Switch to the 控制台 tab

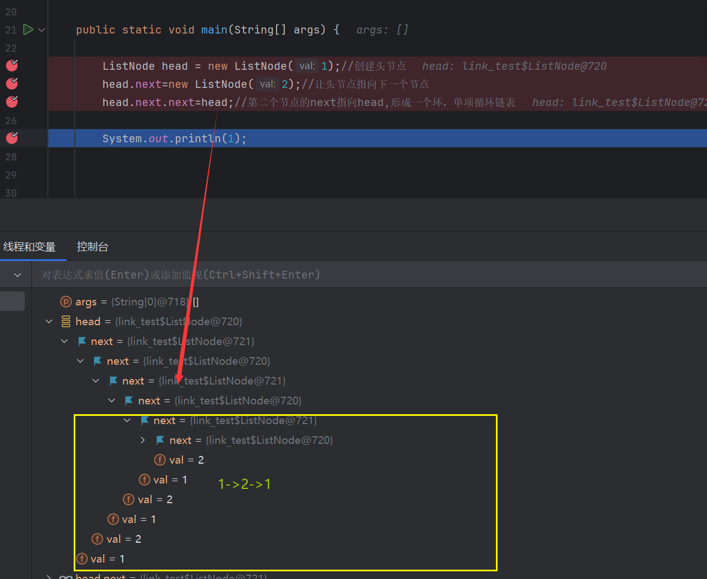tap(92, 247)
